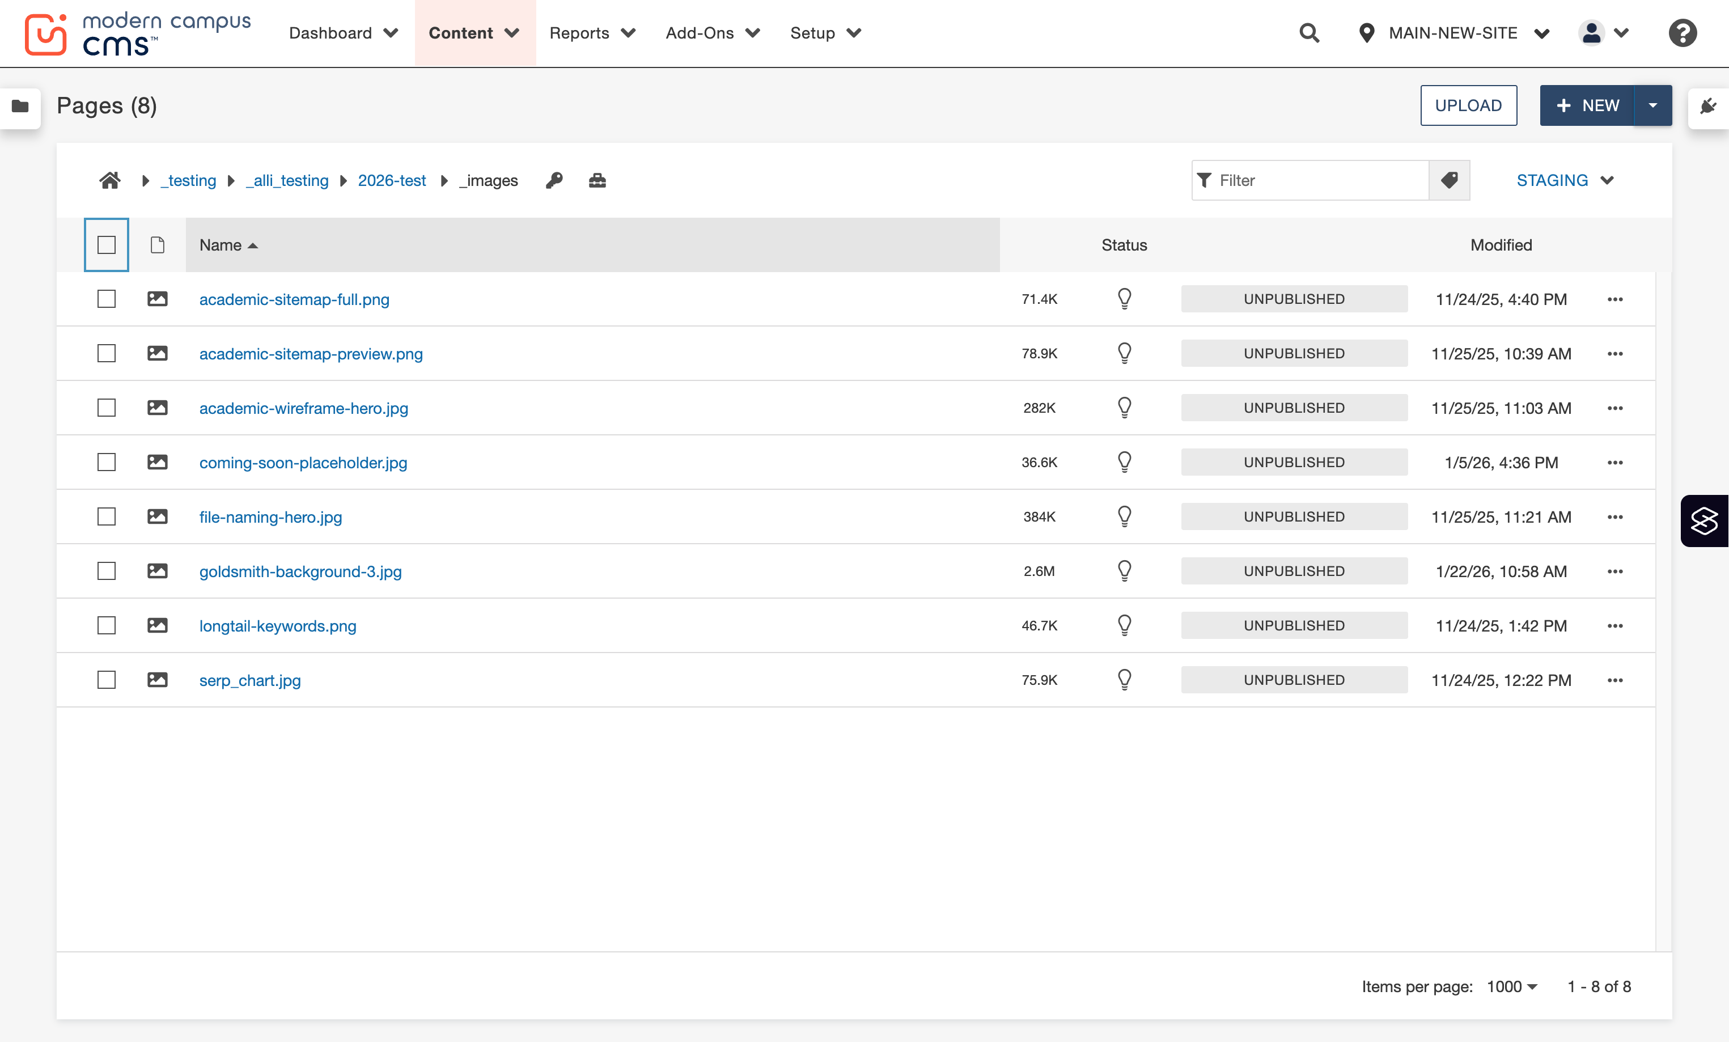Click lightbulb status icon for serp_chart.jpg
The image size is (1729, 1042).
pos(1124,680)
